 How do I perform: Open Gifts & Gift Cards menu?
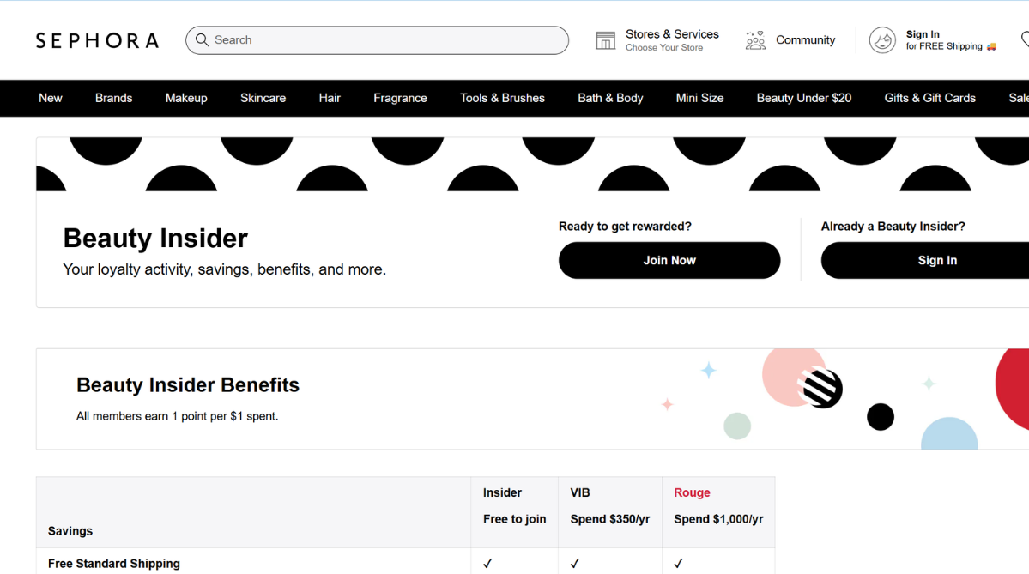pyautogui.click(x=930, y=98)
